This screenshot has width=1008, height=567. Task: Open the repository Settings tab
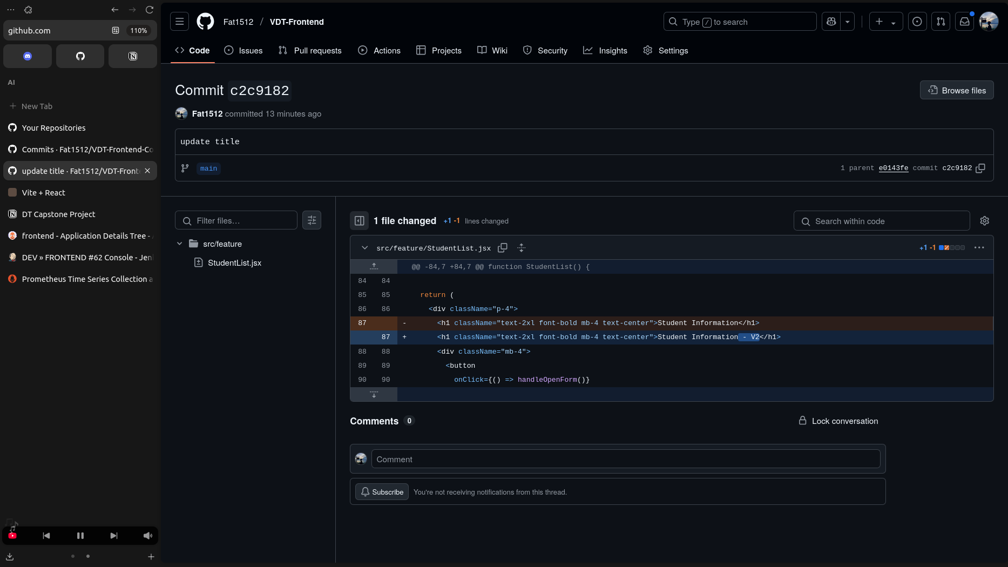point(666,50)
